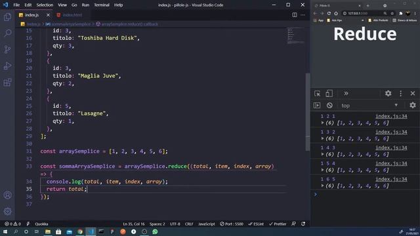Open the Terminal menu
The width and height of the screenshot is (420, 236).
(102, 5)
